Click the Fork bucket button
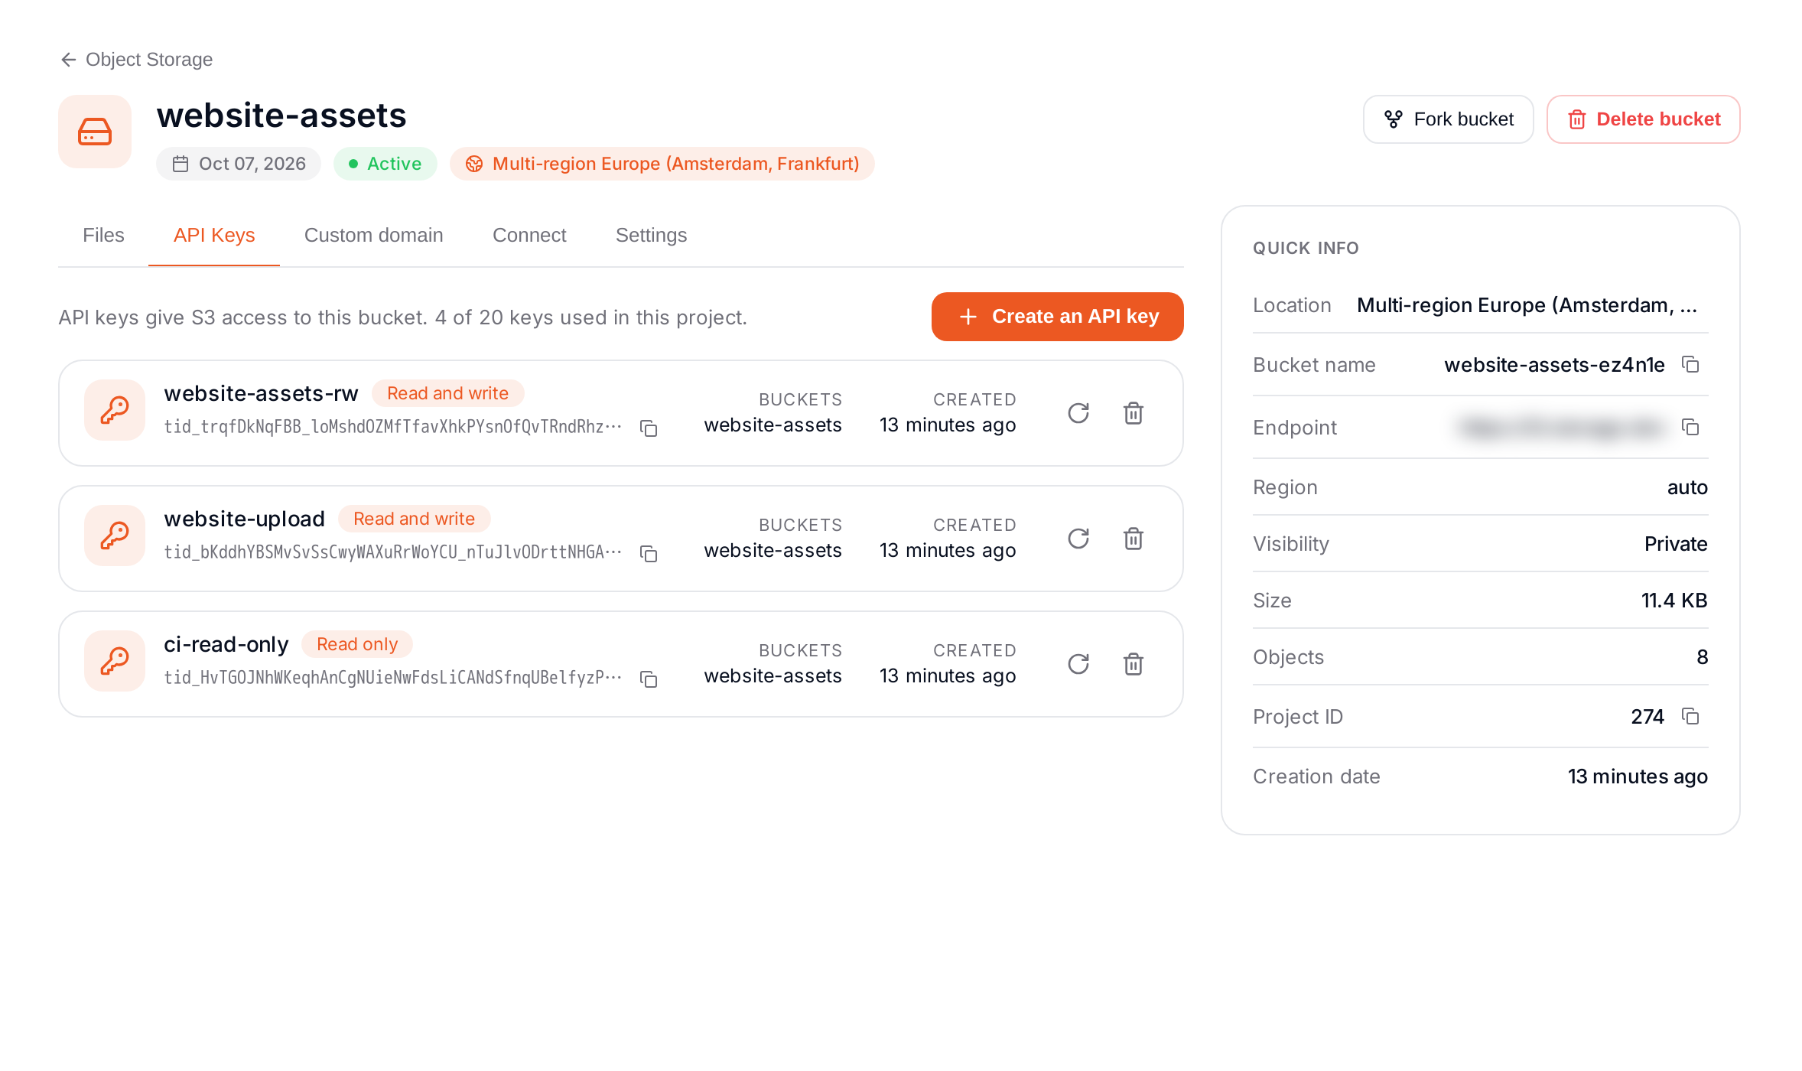This screenshot has height=1071, width=1802. pyautogui.click(x=1448, y=119)
